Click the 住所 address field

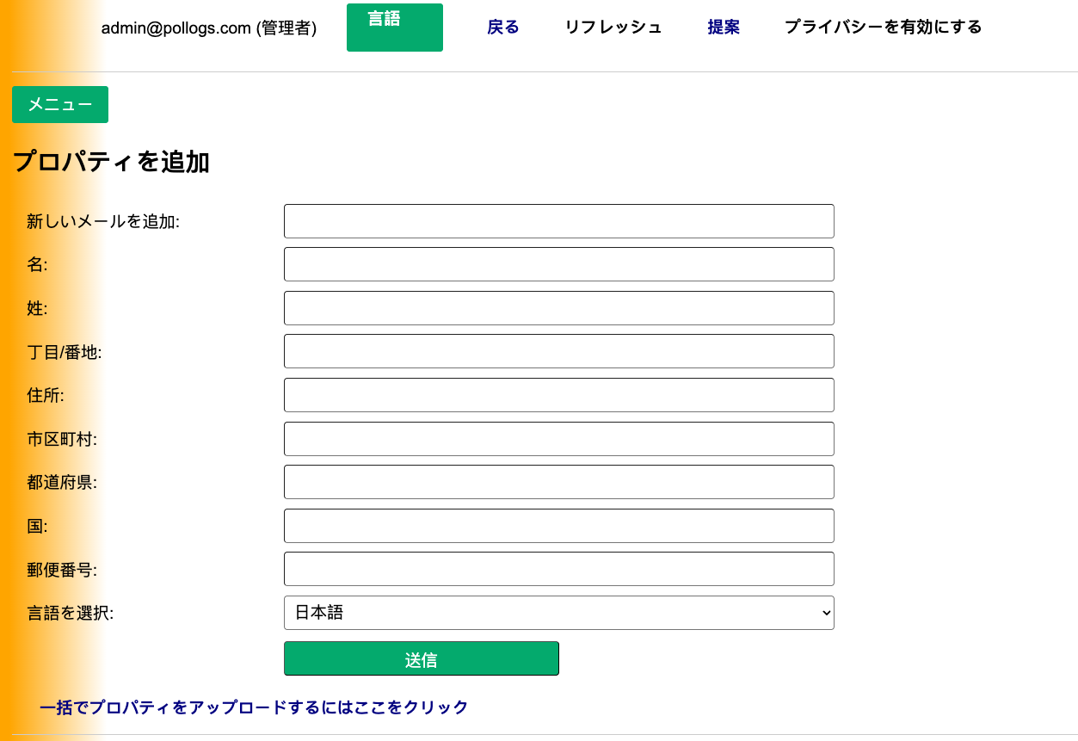558,394
